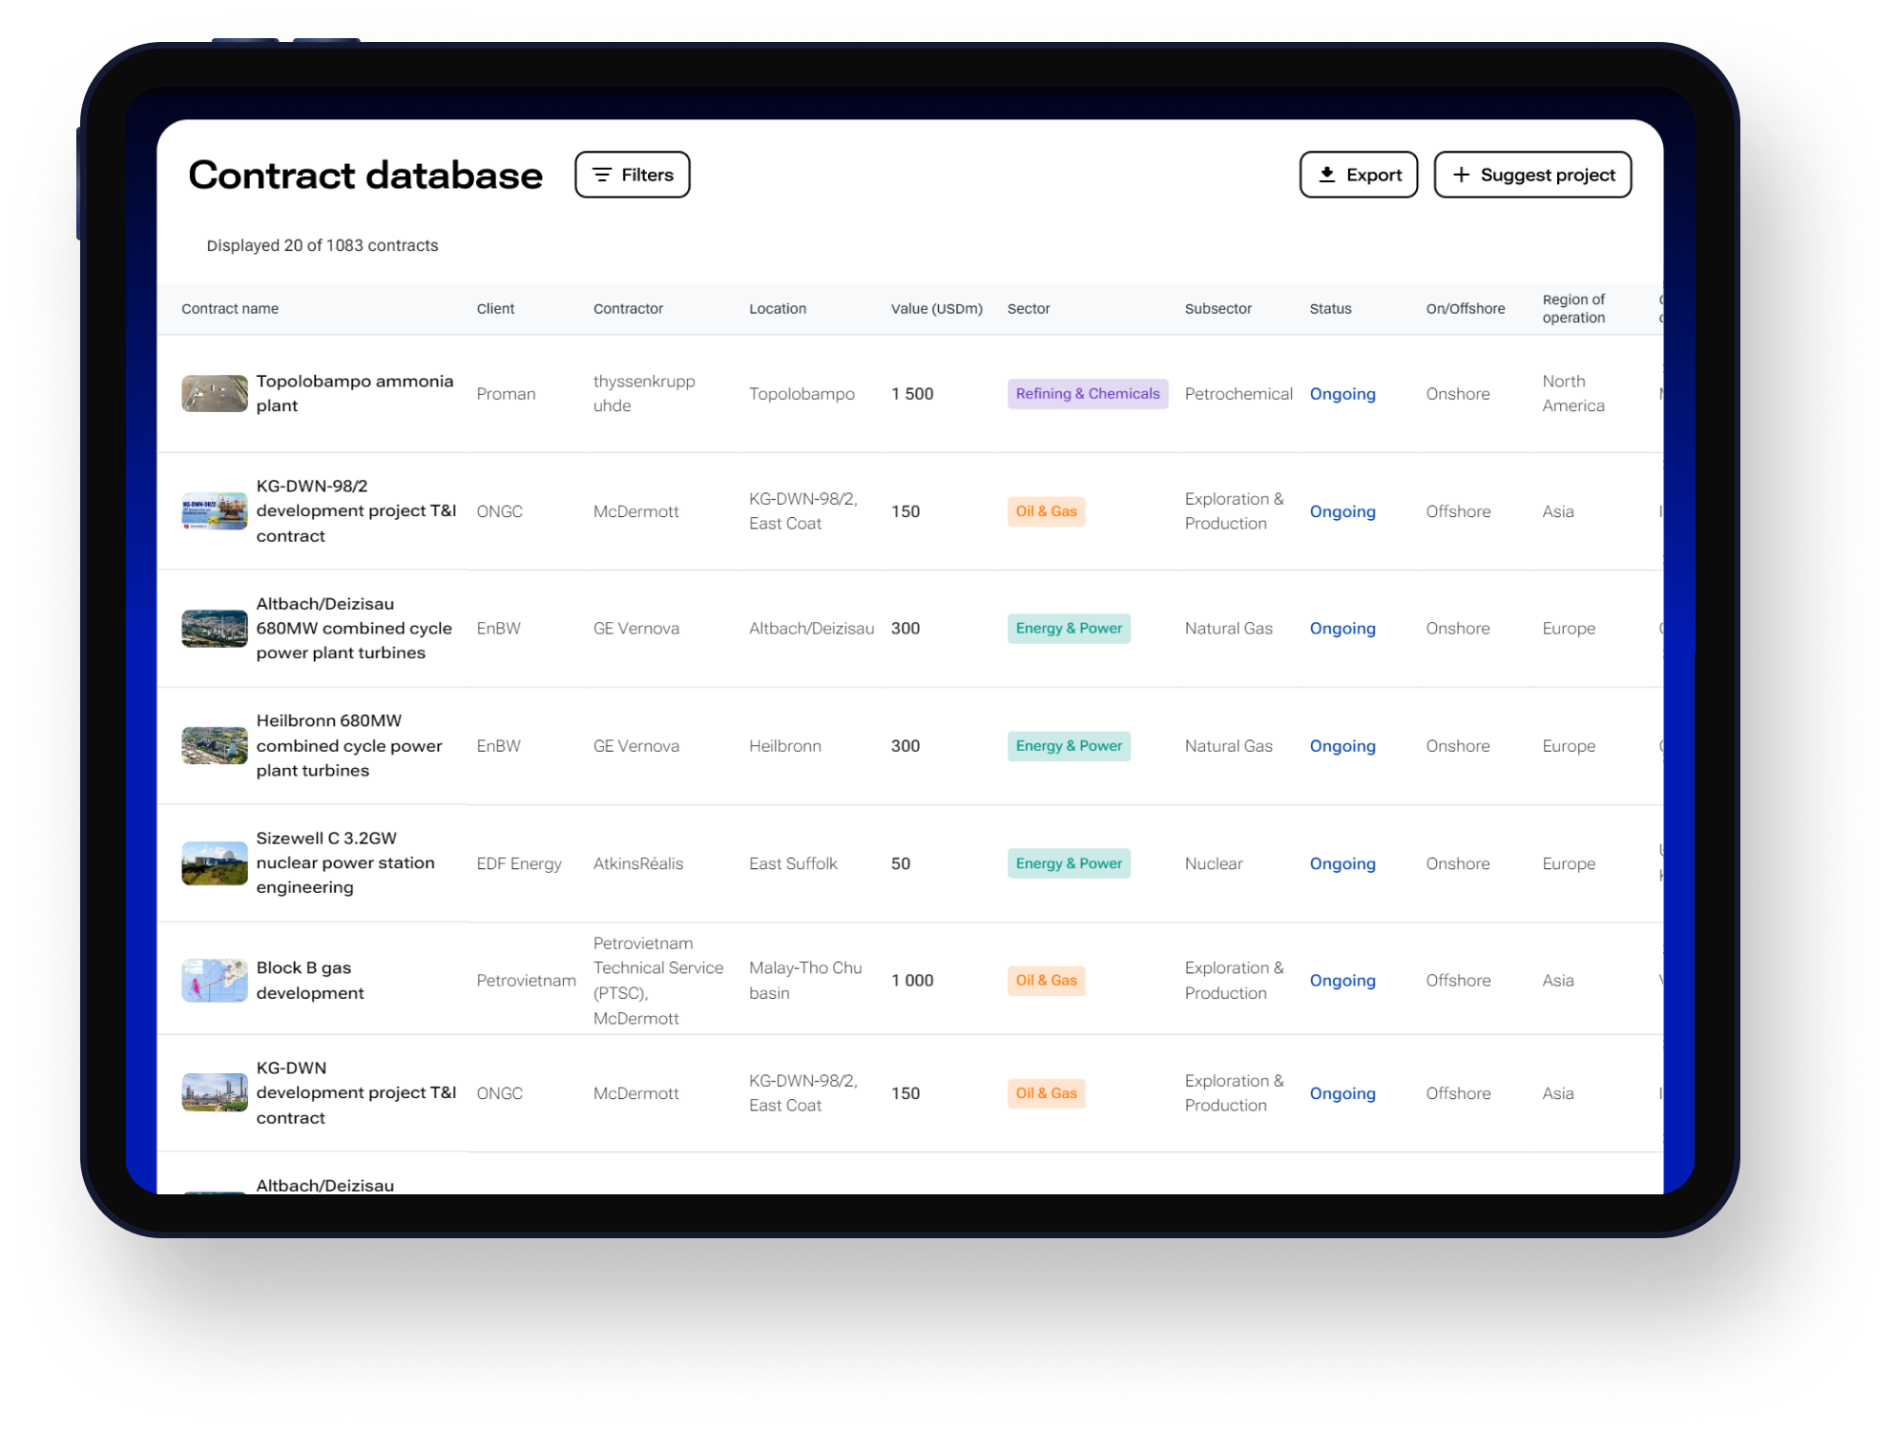Open KG-DWN-98/2 development project thumbnail

coord(215,511)
